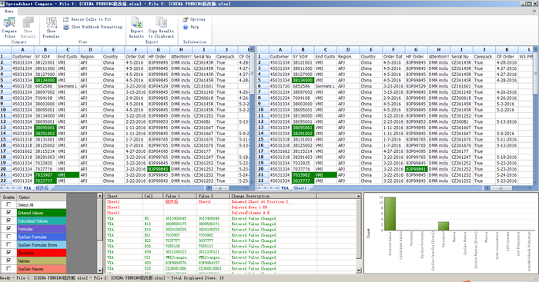
Task: Click the Export Results icon
Action: point(137,22)
